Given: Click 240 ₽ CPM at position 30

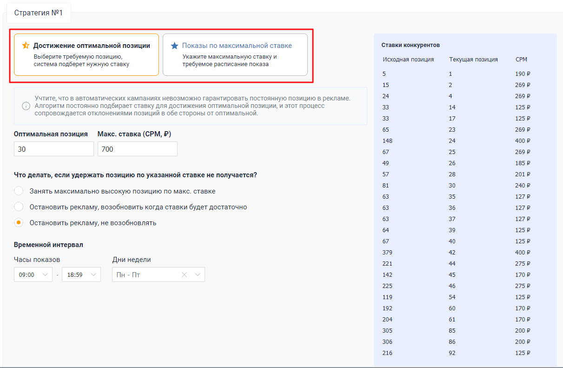Looking at the screenshot, I should [x=523, y=186].
